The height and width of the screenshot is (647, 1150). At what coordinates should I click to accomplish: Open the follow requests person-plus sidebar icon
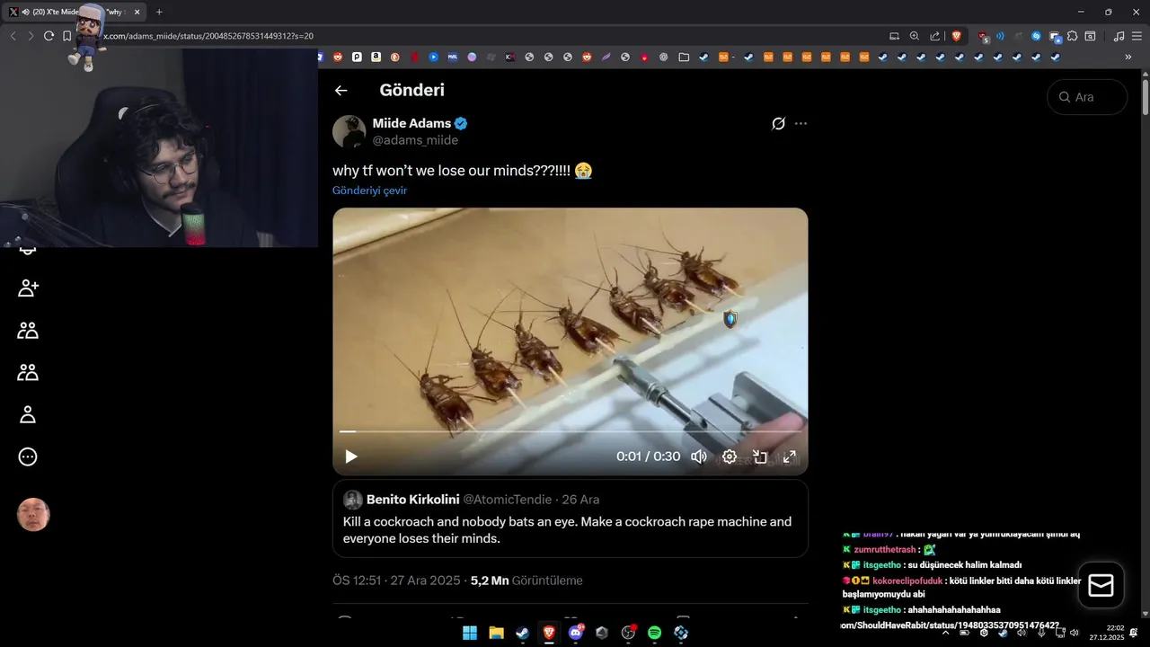(x=28, y=288)
